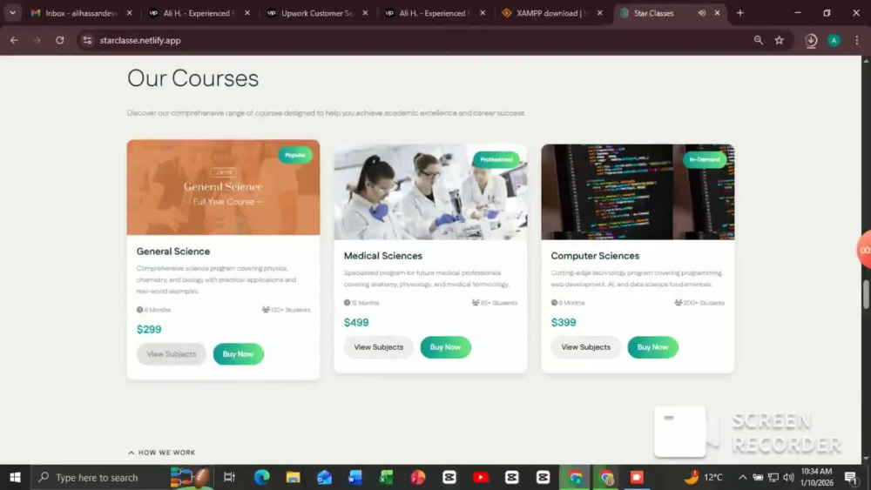Buy the General Science course

click(238, 354)
